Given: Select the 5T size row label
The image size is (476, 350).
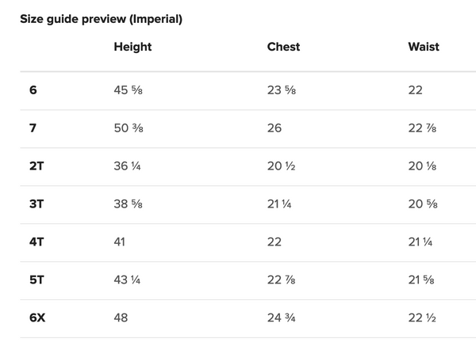Looking at the screenshot, I should (36, 280).
